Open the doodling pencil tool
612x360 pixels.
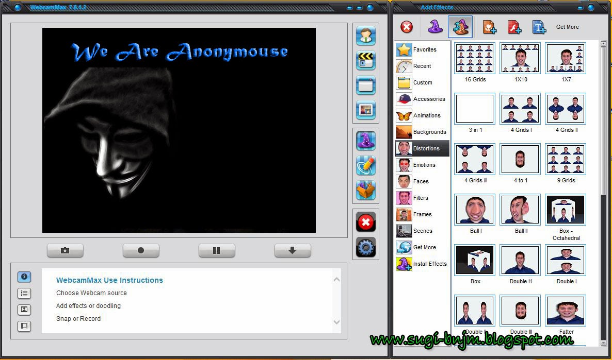366,165
